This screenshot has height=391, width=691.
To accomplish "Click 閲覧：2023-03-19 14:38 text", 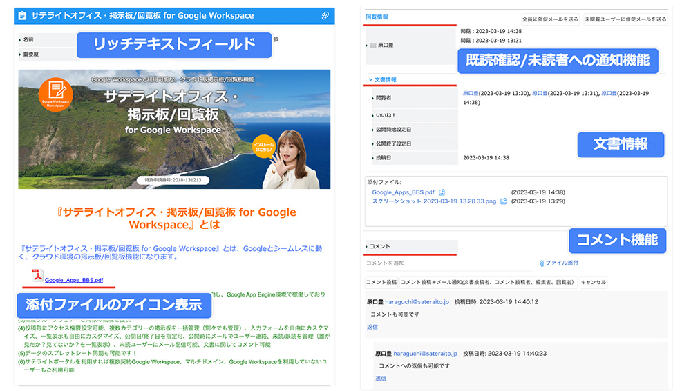I will pos(491,31).
